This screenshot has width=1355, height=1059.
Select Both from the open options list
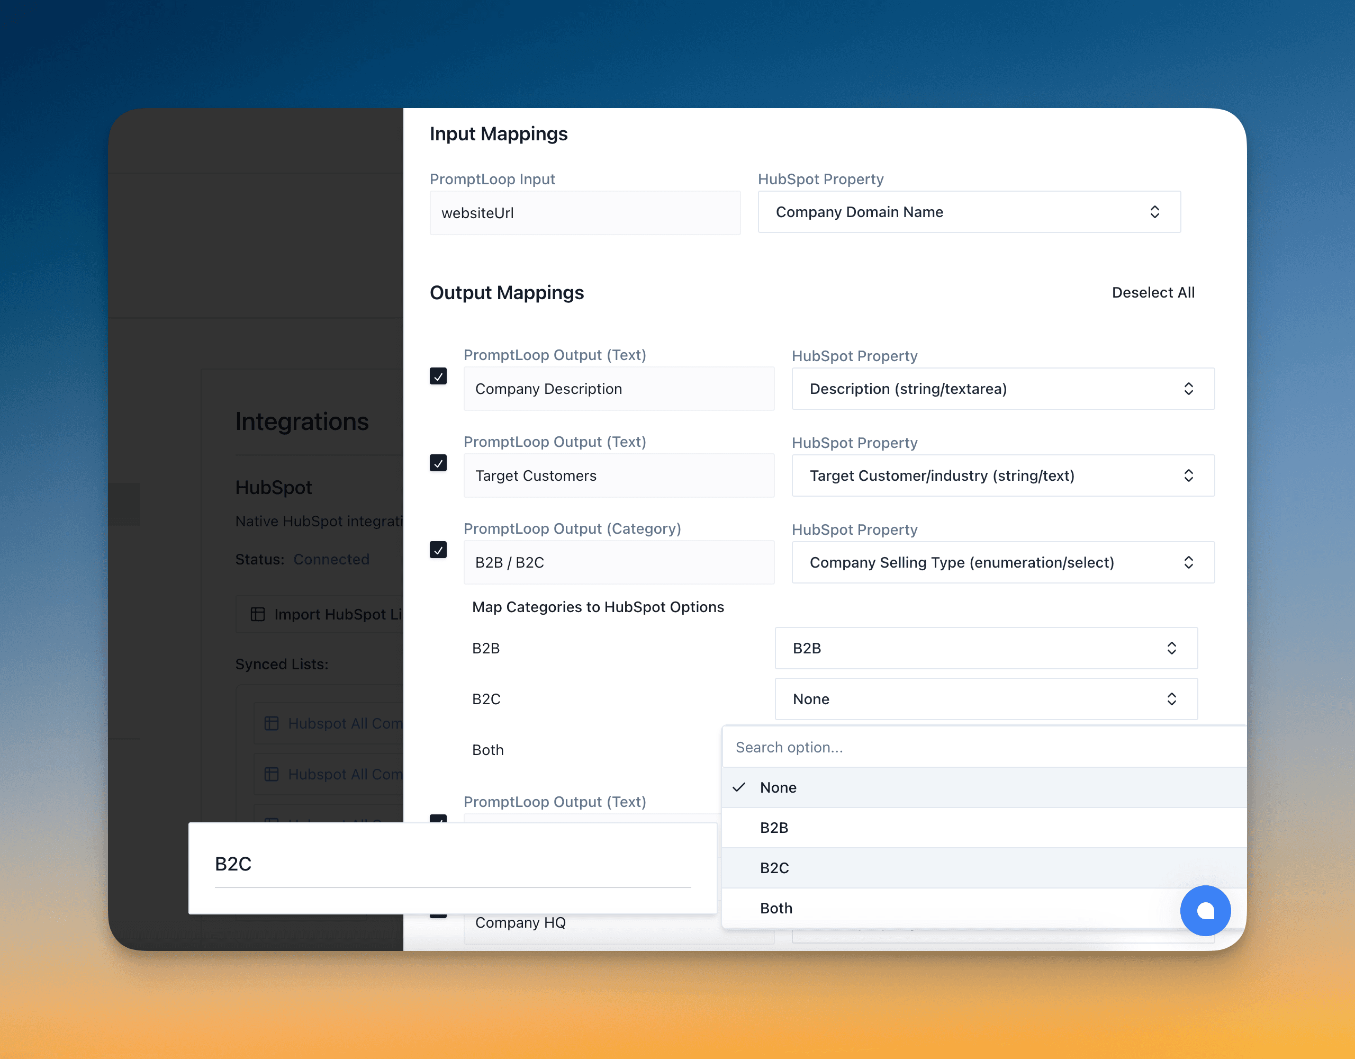click(776, 908)
